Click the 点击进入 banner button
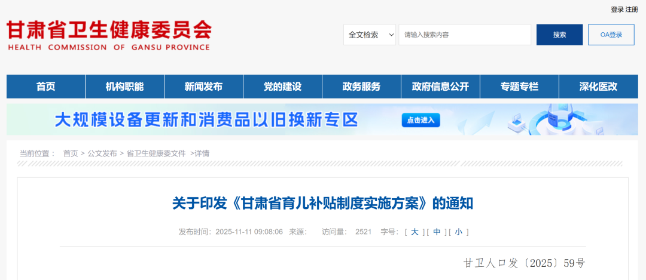The height and width of the screenshot is (280, 646). pos(420,121)
